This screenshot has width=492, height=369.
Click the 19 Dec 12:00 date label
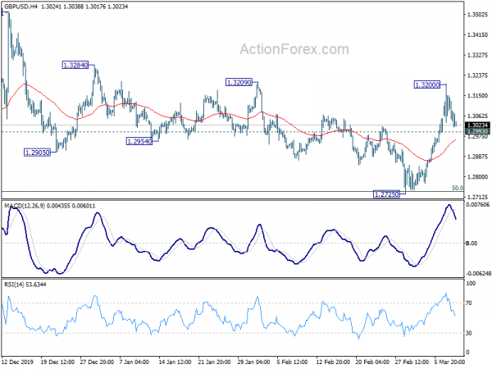tap(57, 362)
